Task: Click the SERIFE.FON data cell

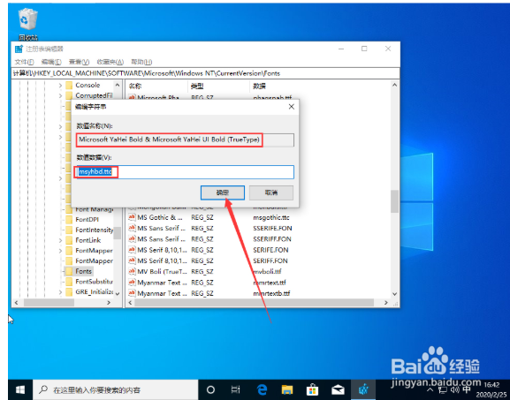Action: tap(270, 250)
